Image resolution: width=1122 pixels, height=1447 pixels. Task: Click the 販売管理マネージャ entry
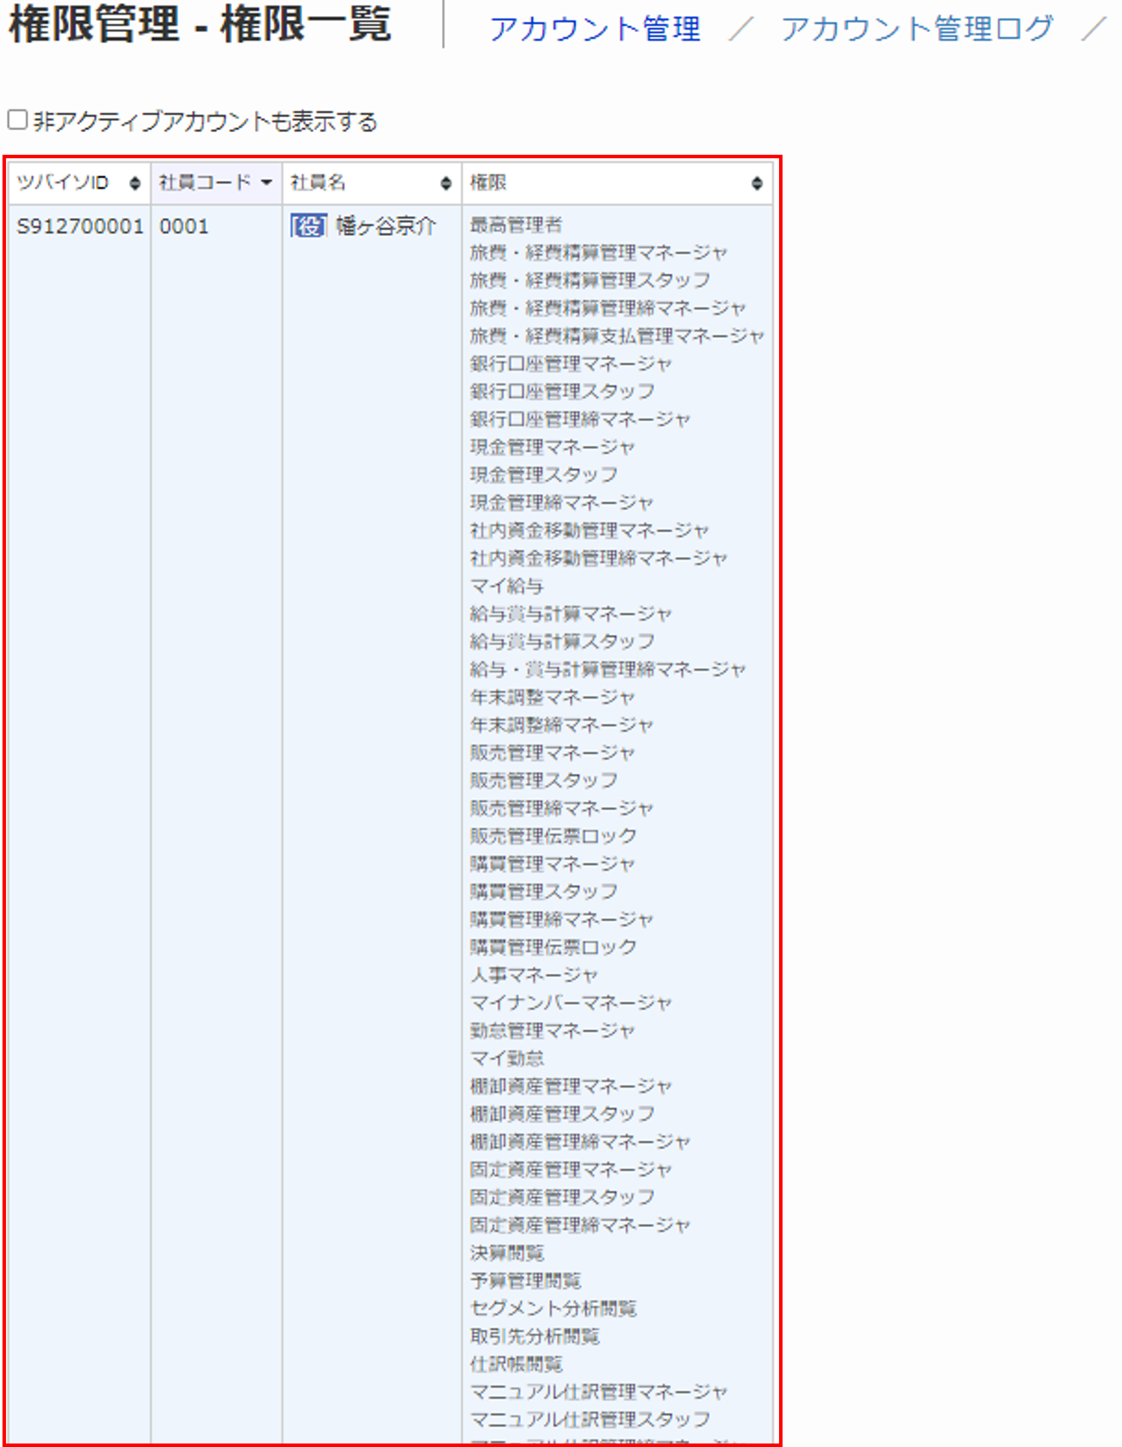pyautogui.click(x=552, y=753)
